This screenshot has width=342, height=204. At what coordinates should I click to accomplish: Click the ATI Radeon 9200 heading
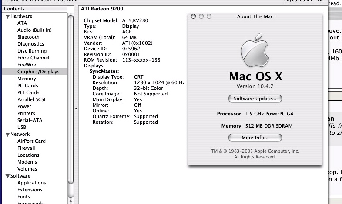pyautogui.click(x=103, y=9)
